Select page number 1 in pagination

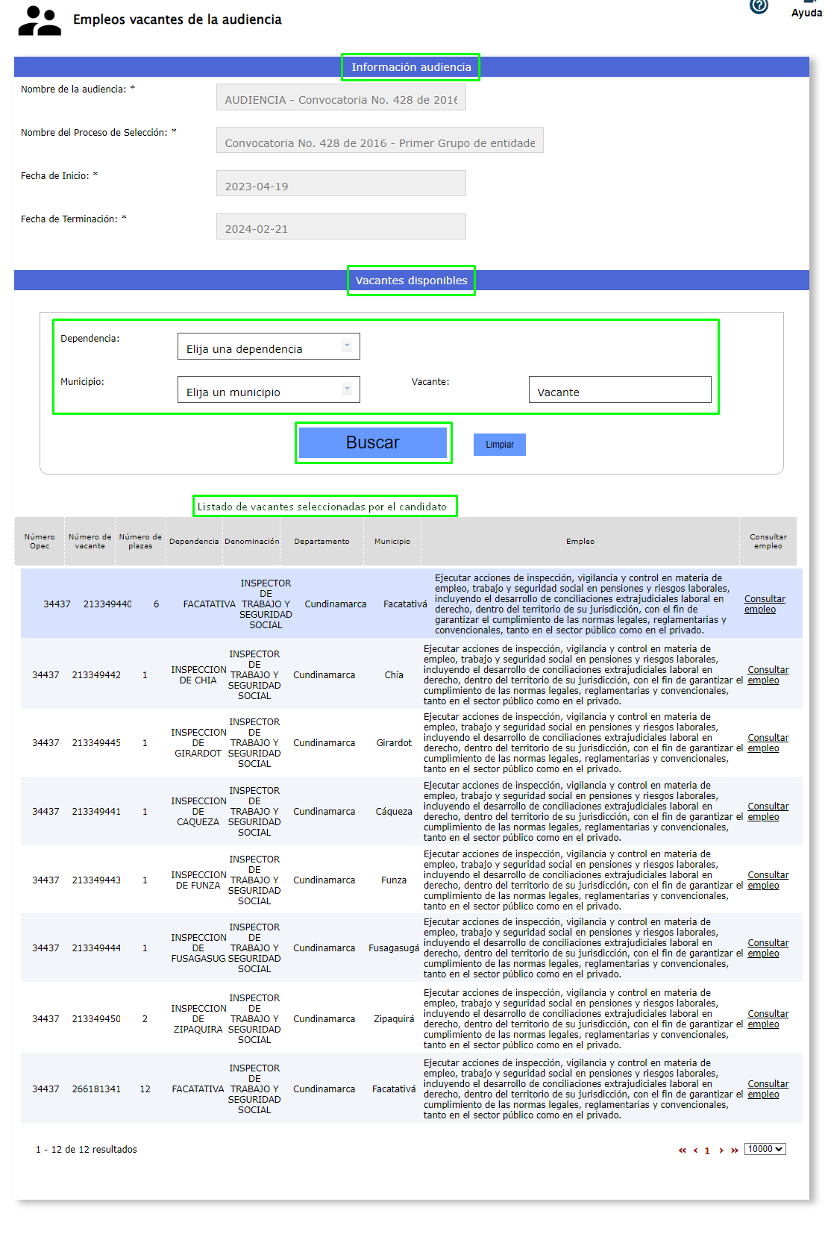[x=707, y=1150]
